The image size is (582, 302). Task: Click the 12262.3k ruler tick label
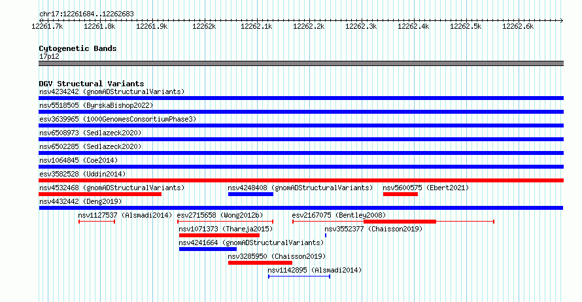[361, 26]
